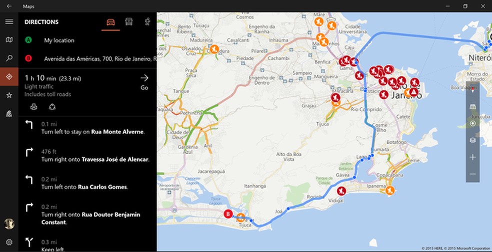This screenshot has height=252, width=492.
Task: Select step 'Turn right onto Rua Doutor Benjamin Constant'
Action: (x=87, y=215)
